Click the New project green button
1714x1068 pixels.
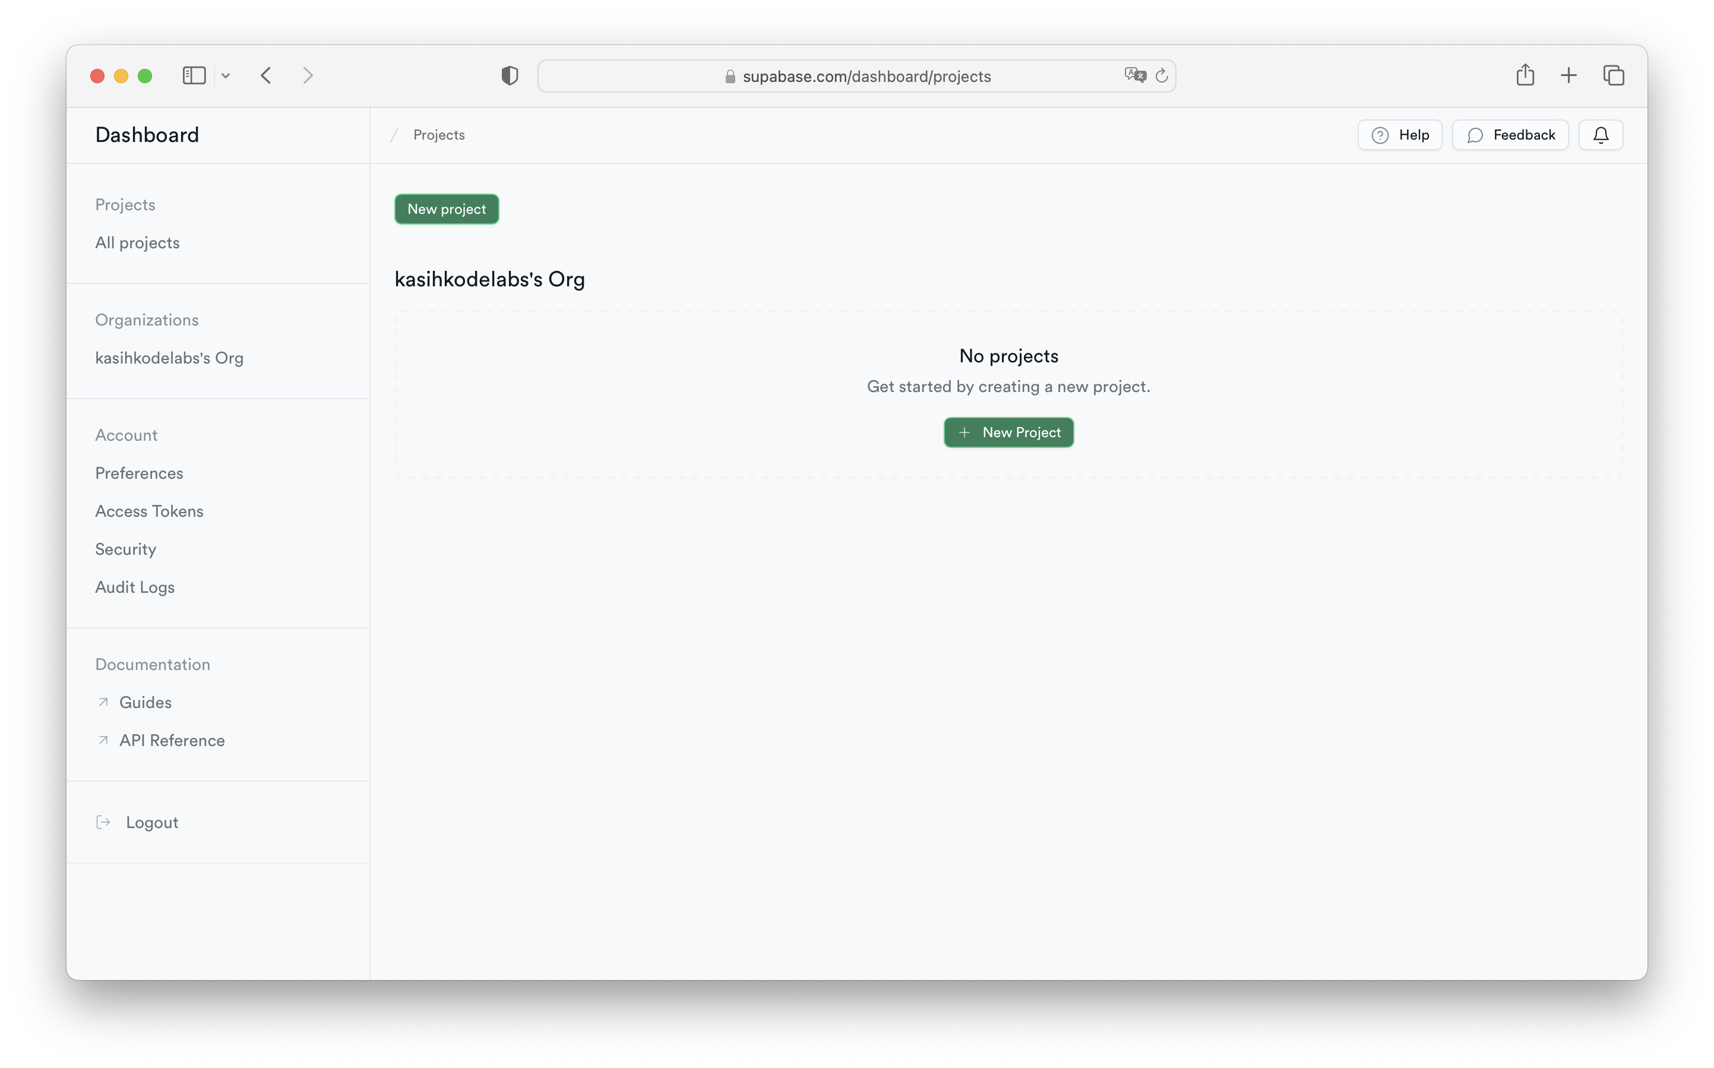[447, 209]
